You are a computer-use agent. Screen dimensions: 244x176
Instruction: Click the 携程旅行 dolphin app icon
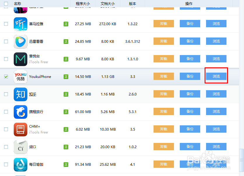(x=20, y=112)
